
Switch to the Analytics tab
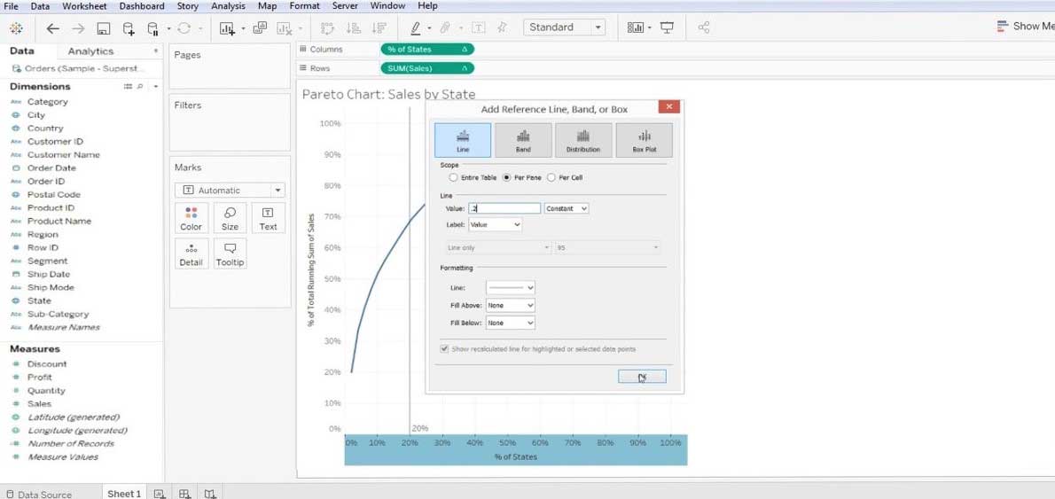pos(90,51)
